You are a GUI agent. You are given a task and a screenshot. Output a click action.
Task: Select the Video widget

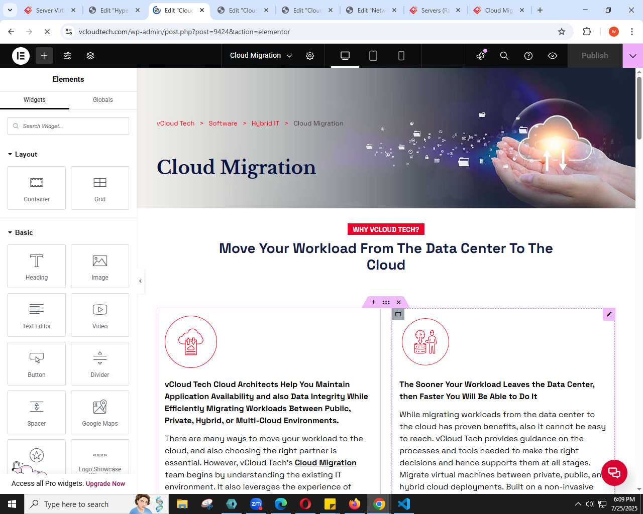(100, 315)
